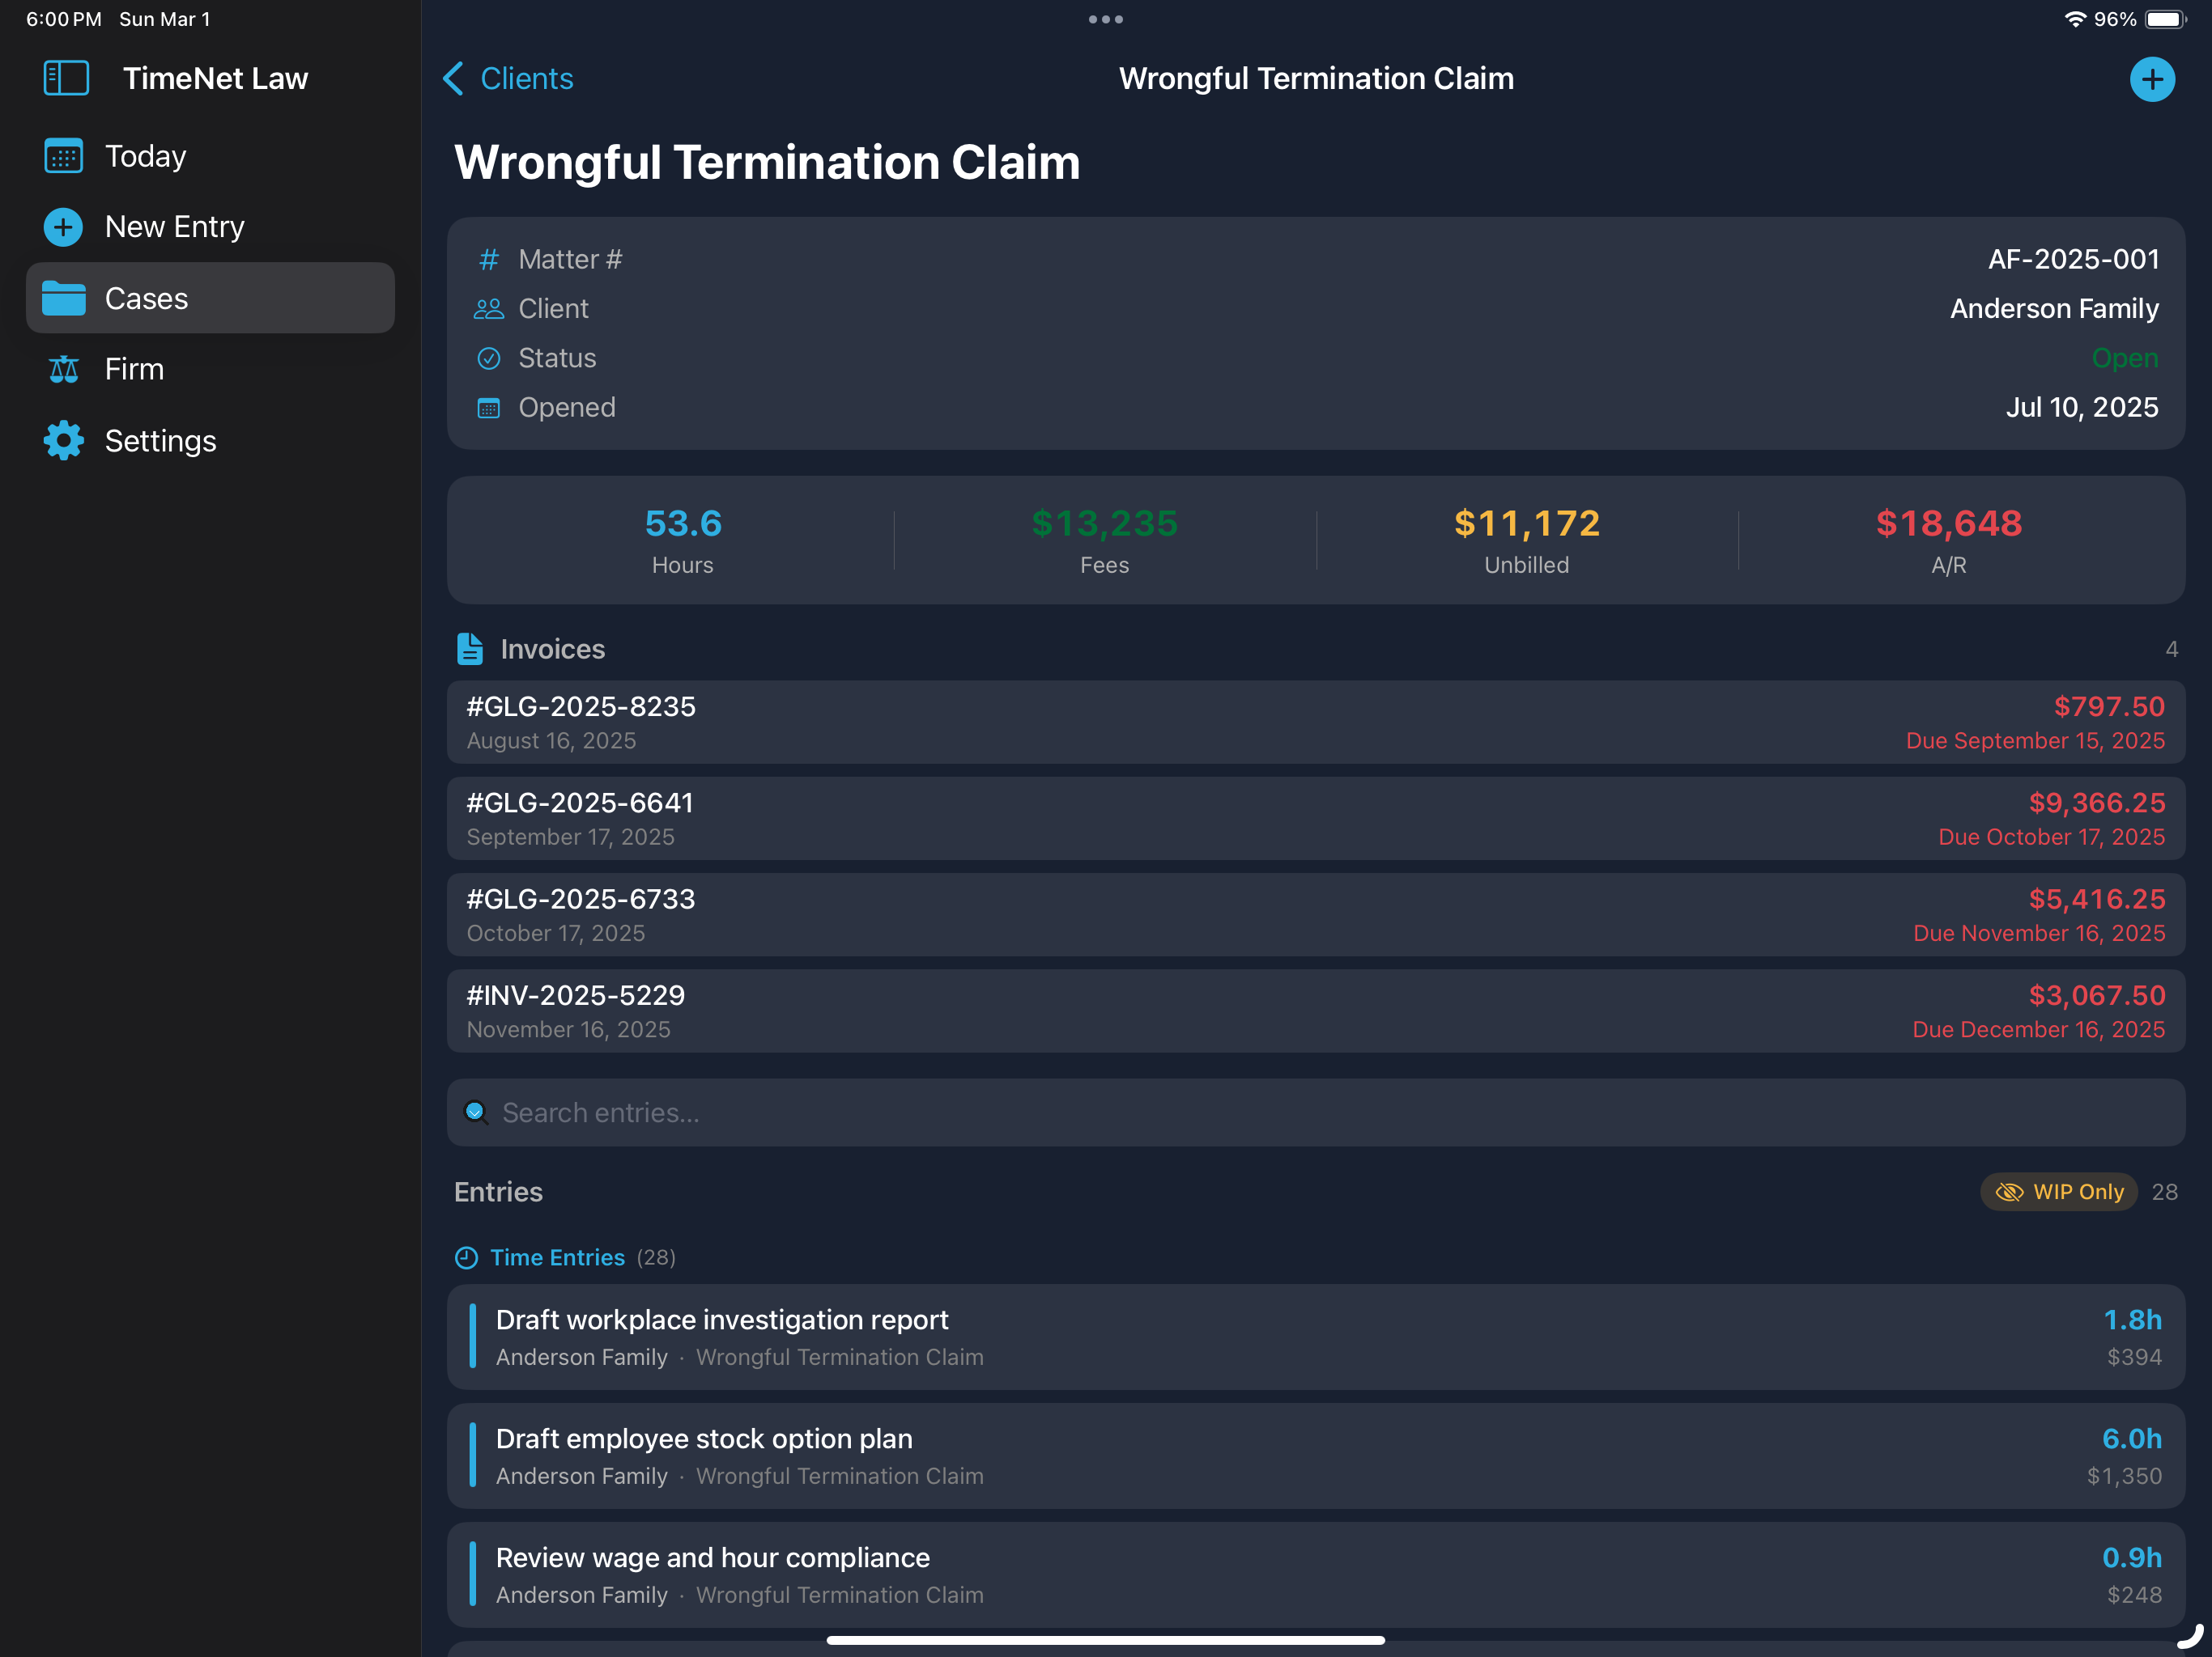Click the Entries section heading
2212x1657 pixels.
tap(498, 1191)
